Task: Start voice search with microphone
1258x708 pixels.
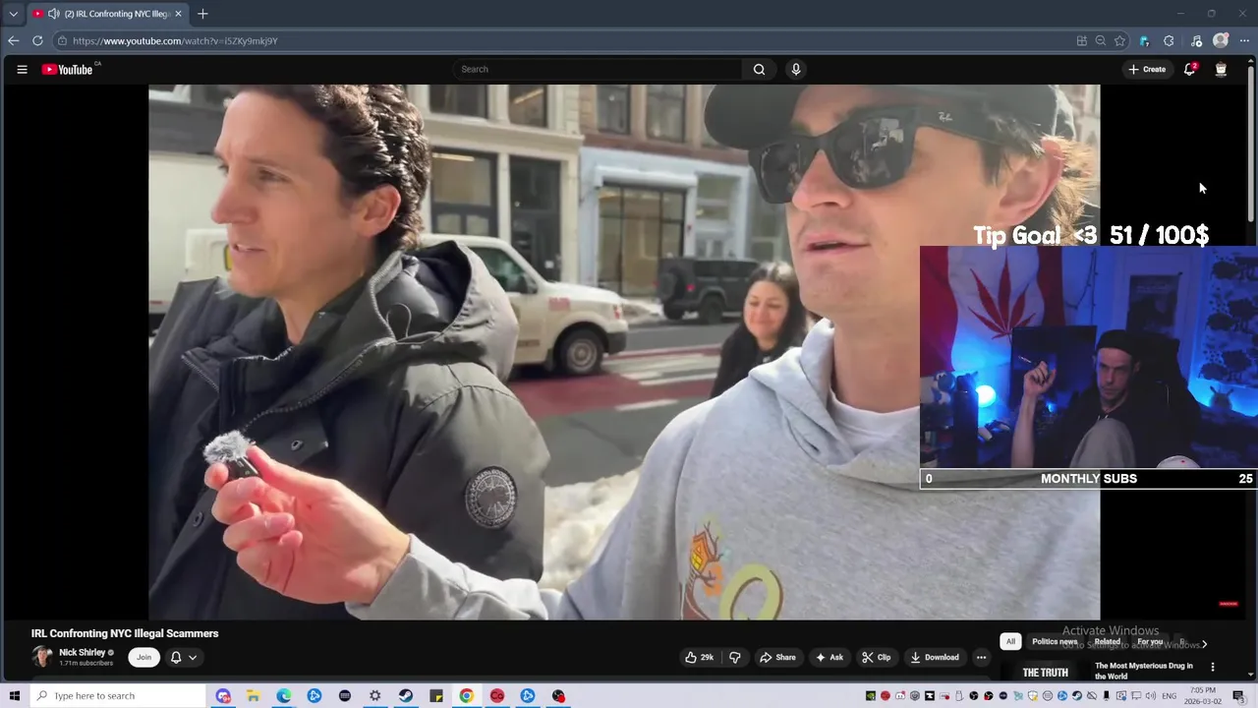Action: 796,69
